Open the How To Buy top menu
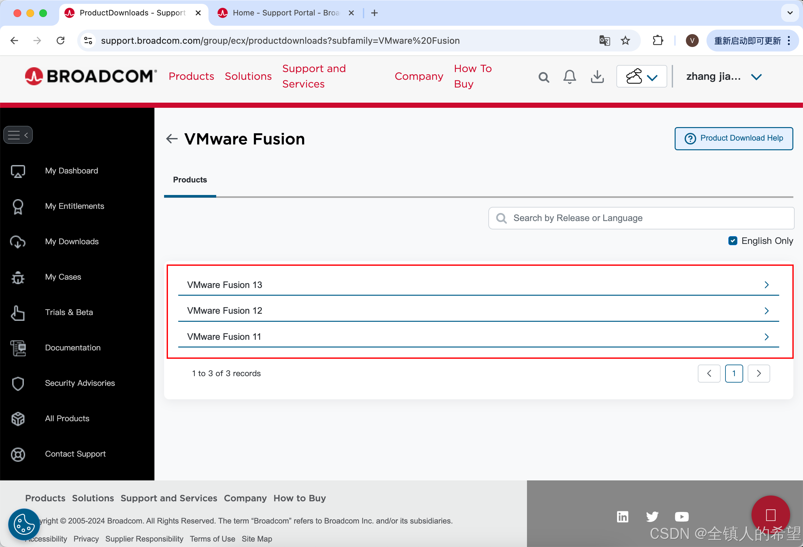803x547 pixels. pos(473,76)
